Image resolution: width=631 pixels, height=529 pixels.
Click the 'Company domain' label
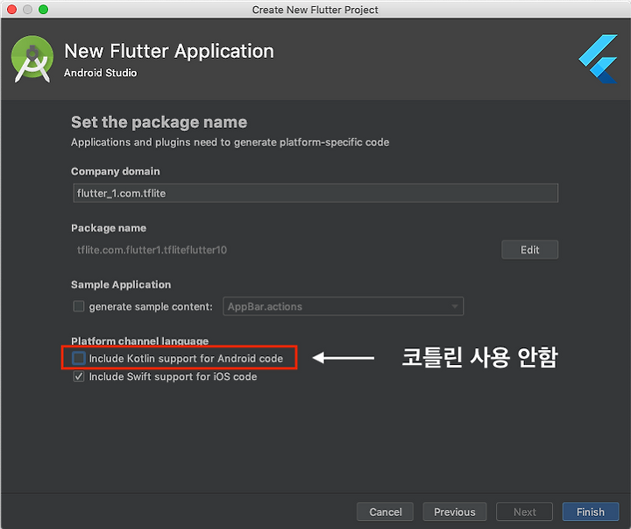116,171
